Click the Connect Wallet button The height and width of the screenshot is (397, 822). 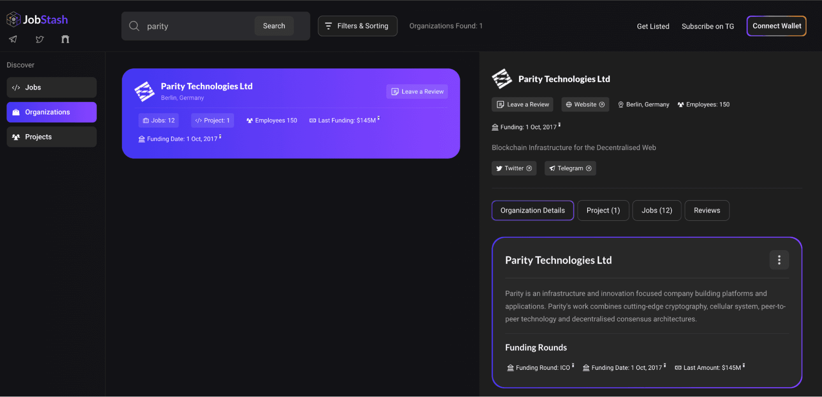coord(776,26)
